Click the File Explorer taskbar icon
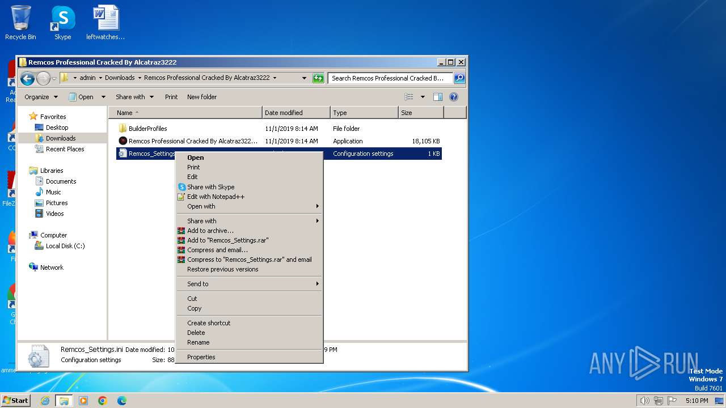 pyautogui.click(x=64, y=401)
